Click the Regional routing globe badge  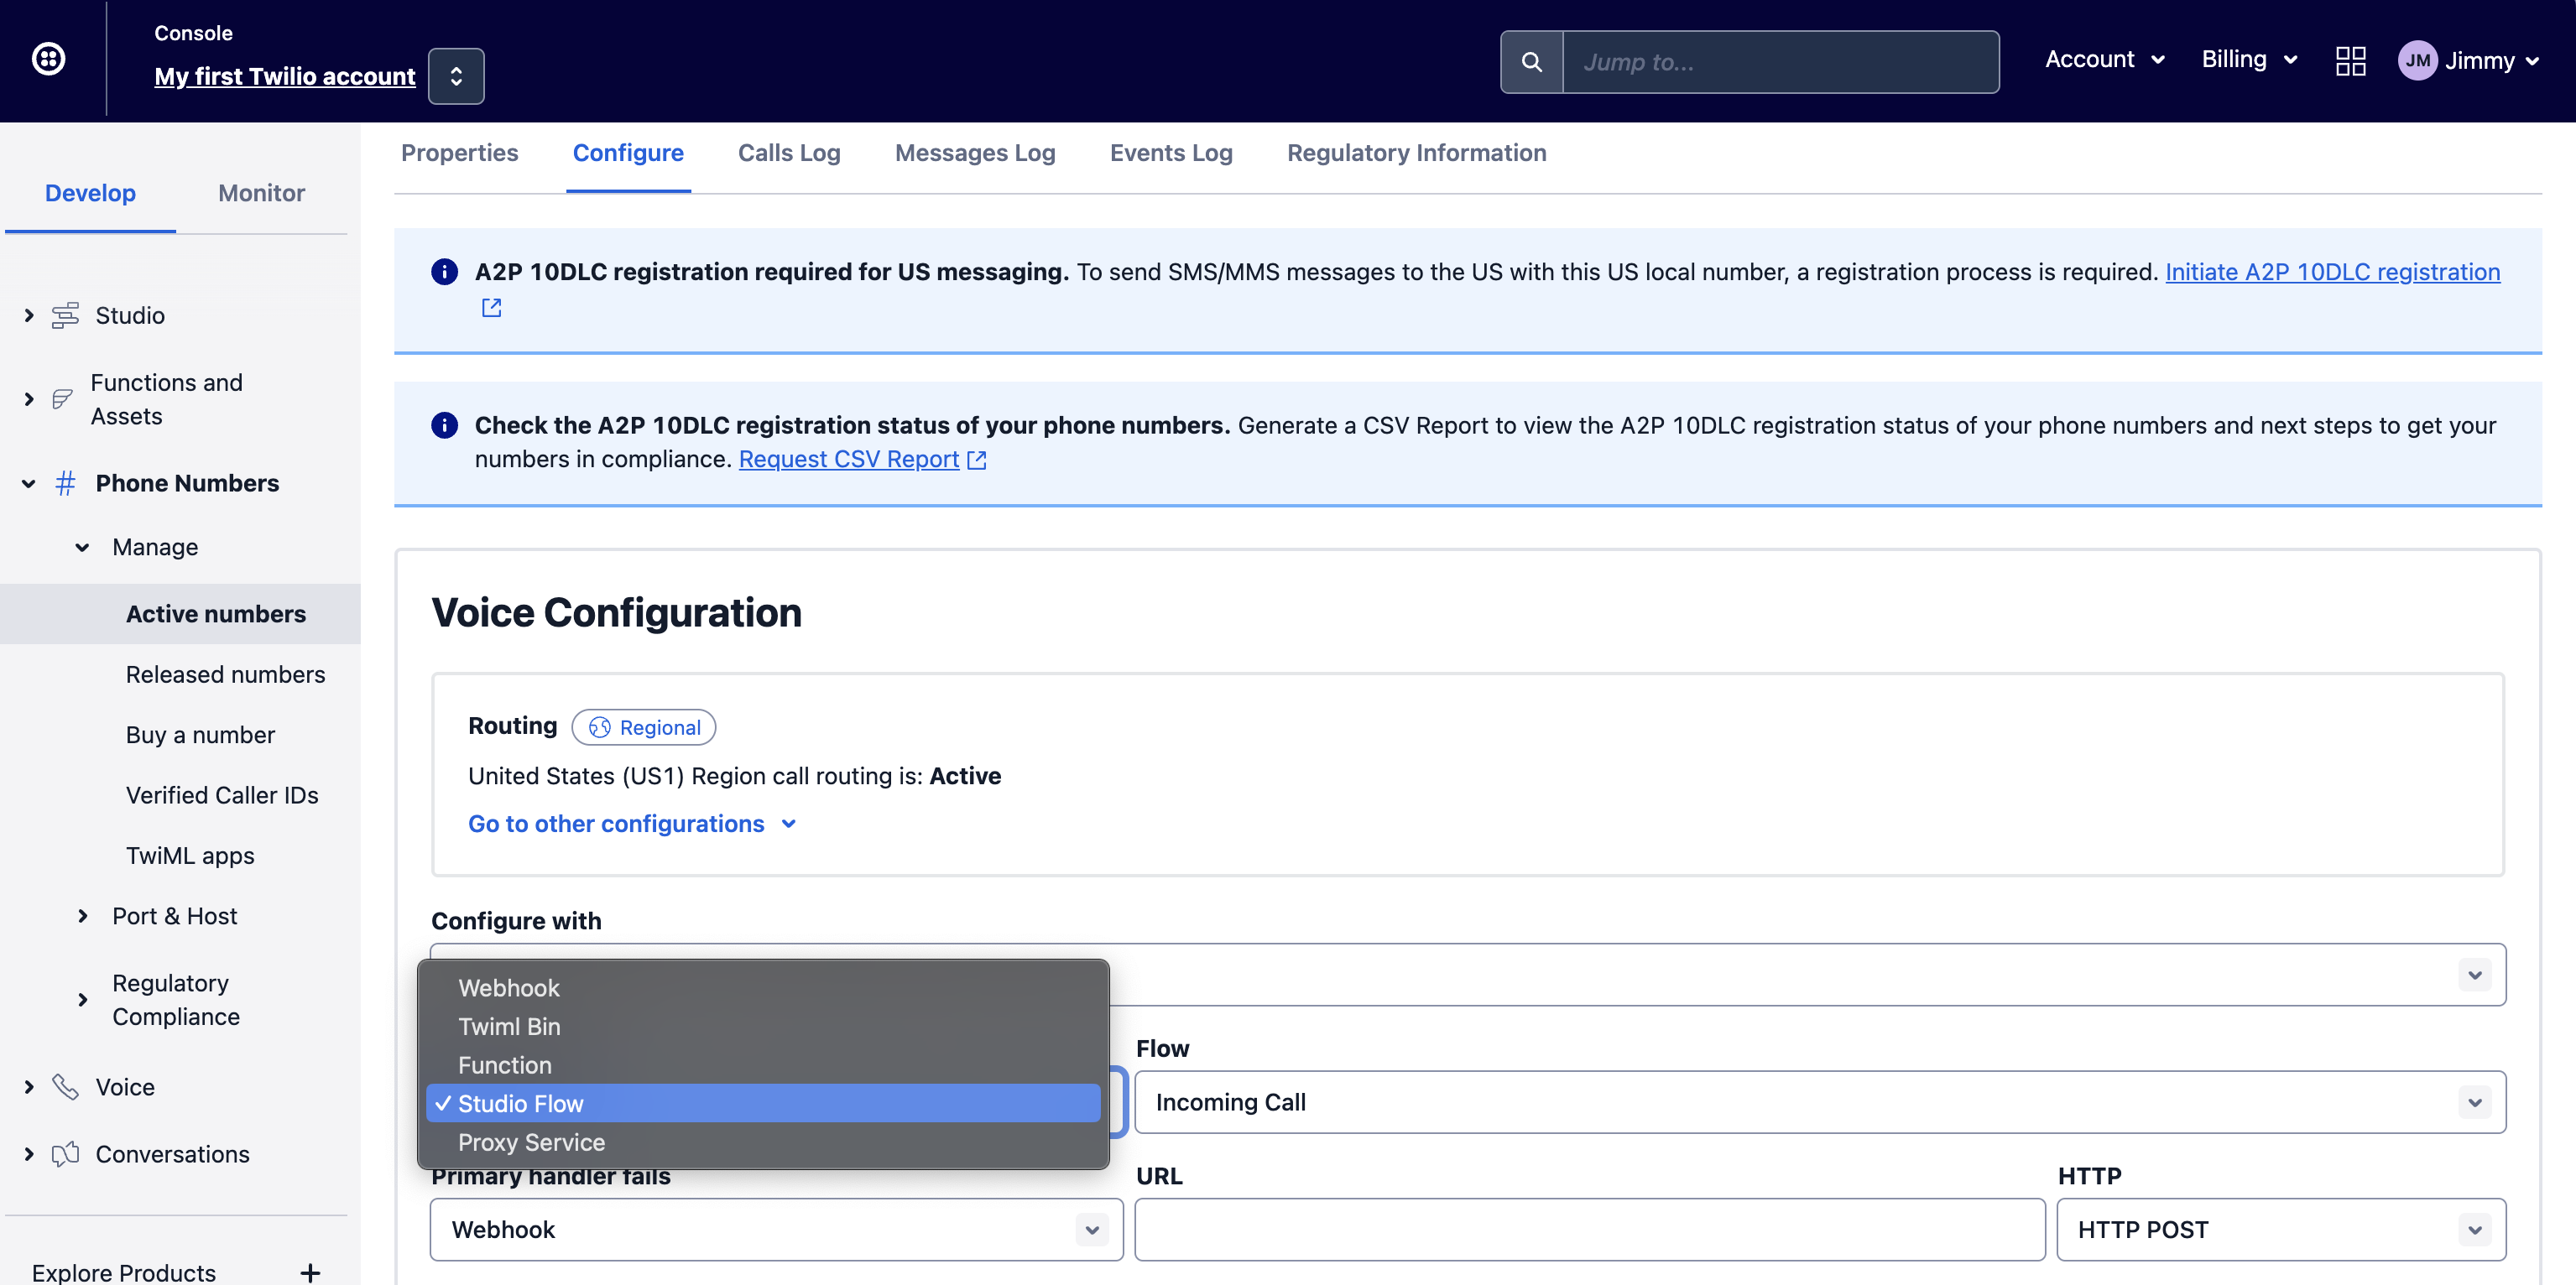[643, 727]
